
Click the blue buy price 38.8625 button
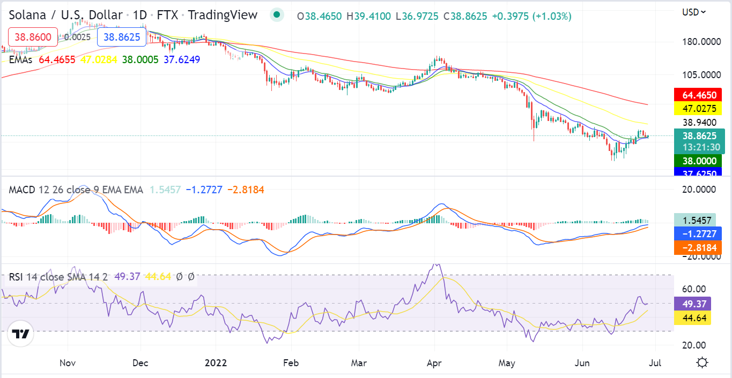pos(122,37)
